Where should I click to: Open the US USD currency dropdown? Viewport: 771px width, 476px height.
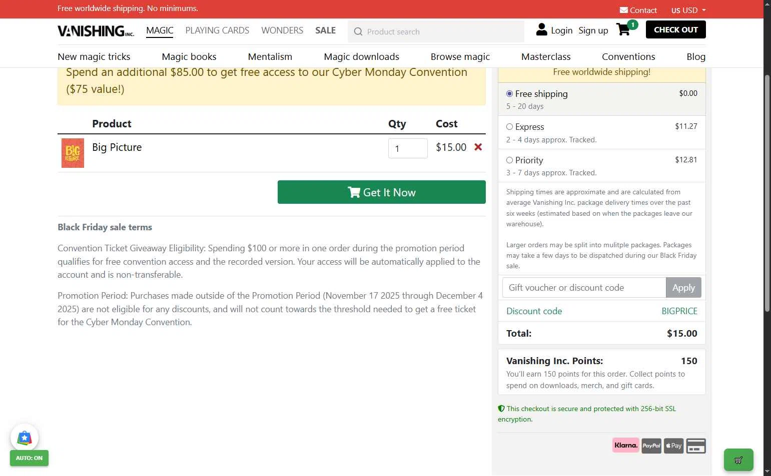688,10
